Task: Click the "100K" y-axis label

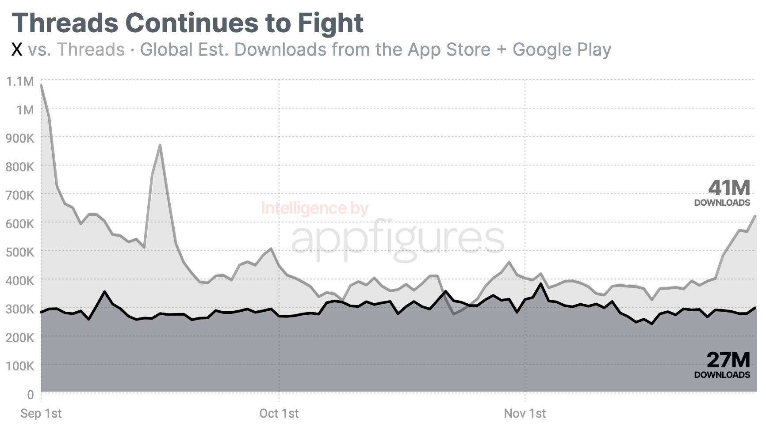Action: pyautogui.click(x=20, y=366)
